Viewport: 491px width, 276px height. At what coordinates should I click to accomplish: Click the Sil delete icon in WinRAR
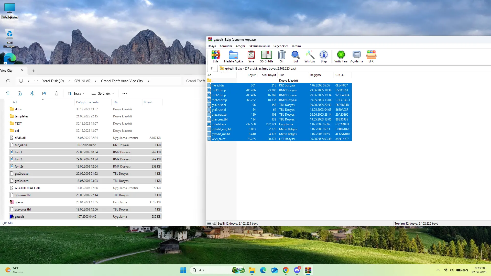[282, 57]
